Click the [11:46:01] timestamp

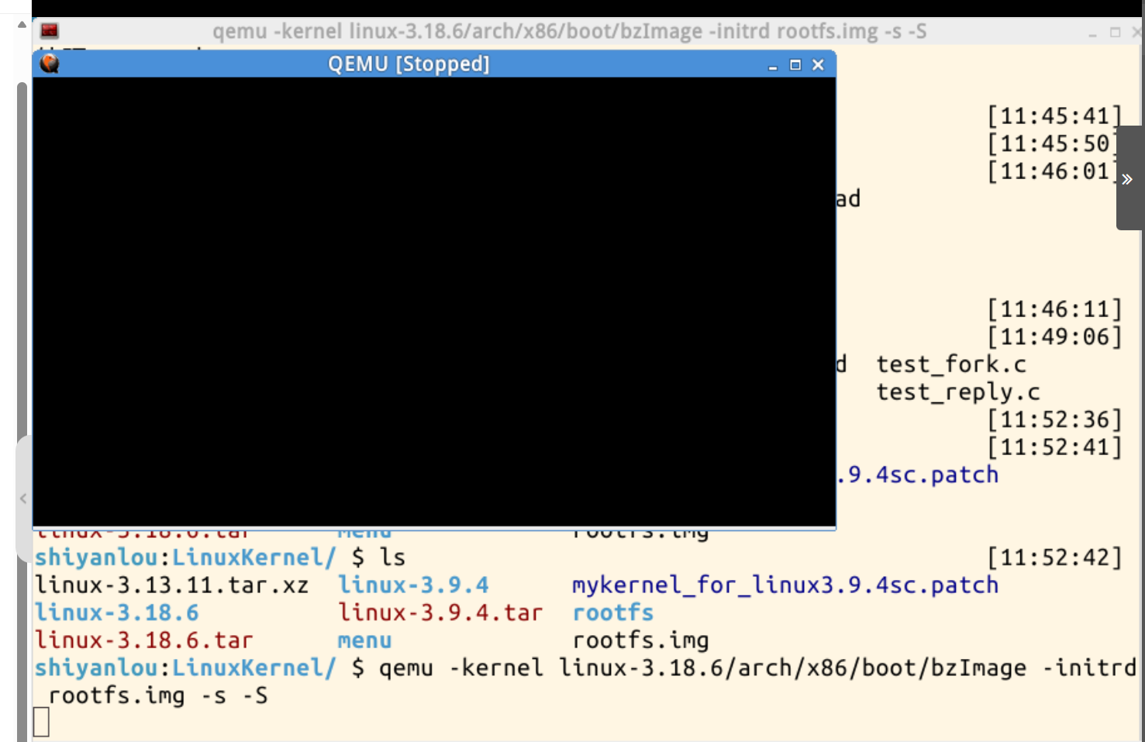(1053, 171)
